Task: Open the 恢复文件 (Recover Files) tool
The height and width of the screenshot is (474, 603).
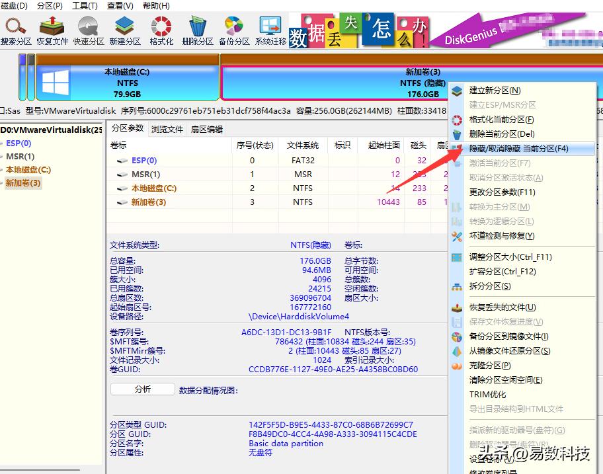Action: (x=53, y=30)
